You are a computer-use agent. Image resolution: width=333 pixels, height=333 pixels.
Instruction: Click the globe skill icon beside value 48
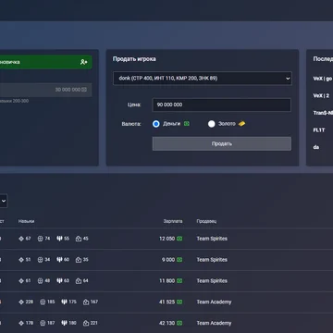tap(40, 281)
